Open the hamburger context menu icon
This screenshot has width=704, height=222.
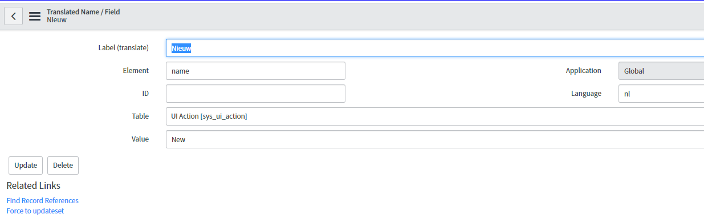(x=35, y=16)
